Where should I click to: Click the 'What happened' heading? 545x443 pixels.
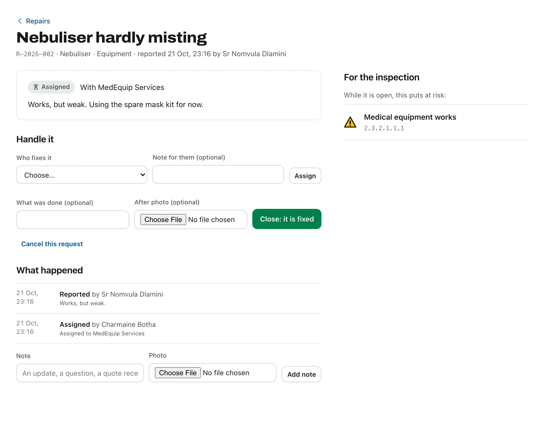click(x=49, y=270)
